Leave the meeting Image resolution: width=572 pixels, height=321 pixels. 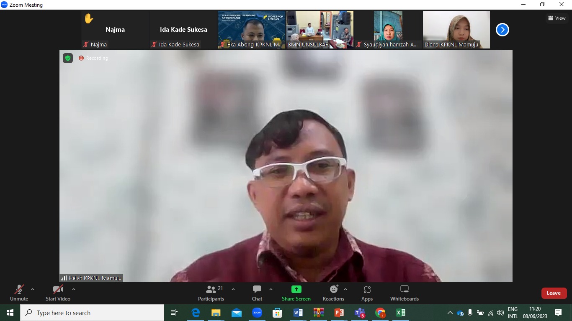click(x=554, y=293)
